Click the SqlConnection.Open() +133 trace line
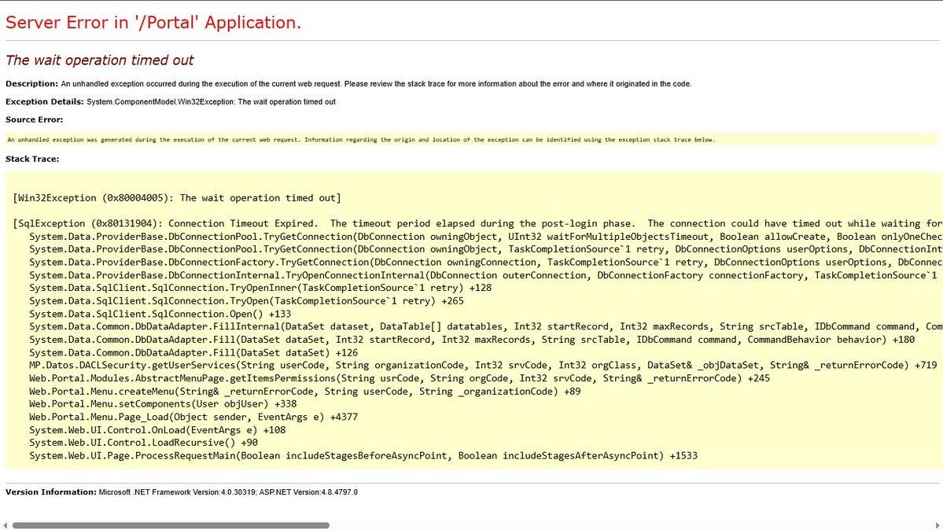 (160, 314)
